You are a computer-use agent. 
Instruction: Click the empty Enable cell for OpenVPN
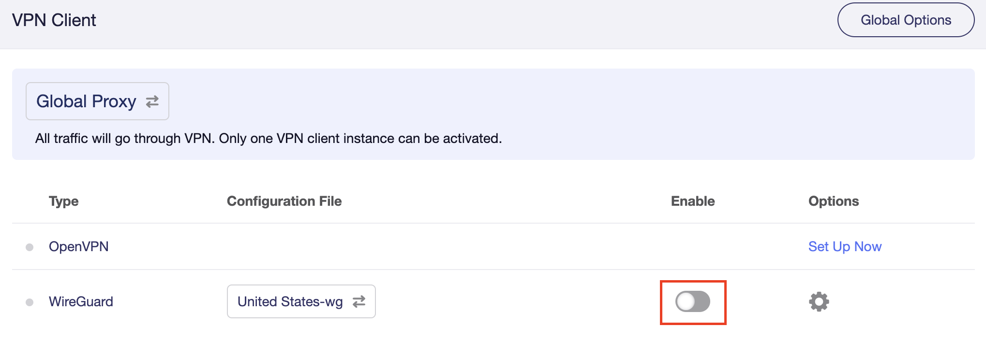pos(693,246)
